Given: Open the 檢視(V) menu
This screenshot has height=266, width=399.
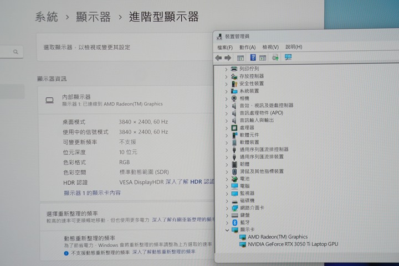Looking at the screenshot, I should 270,47.
